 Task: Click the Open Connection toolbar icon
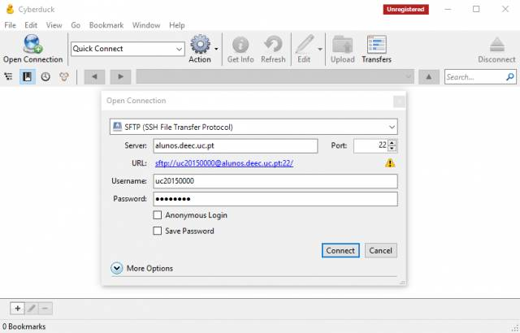(32, 44)
